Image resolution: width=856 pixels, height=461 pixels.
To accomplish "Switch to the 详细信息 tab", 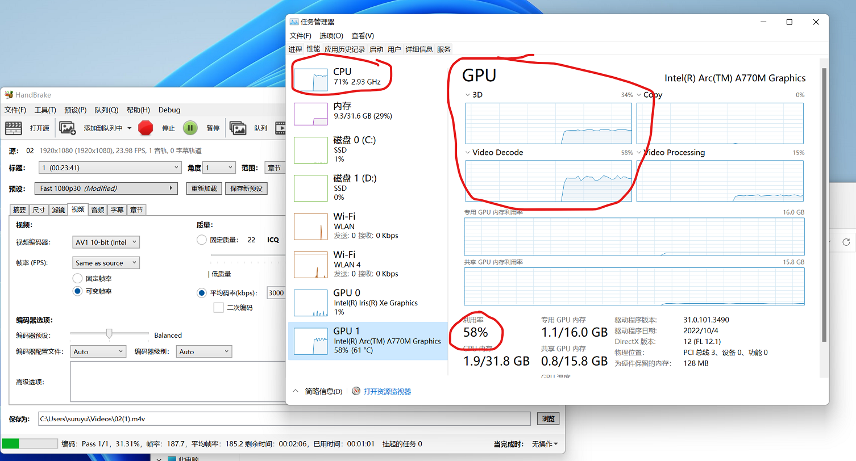I will click(419, 49).
